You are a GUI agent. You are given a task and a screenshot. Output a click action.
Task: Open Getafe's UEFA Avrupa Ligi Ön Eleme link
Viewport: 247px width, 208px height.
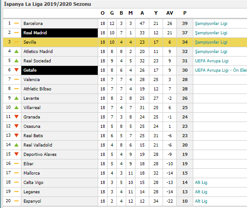[221, 70]
